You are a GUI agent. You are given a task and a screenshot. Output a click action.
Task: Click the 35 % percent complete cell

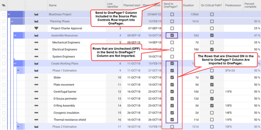click(x=257, y=43)
